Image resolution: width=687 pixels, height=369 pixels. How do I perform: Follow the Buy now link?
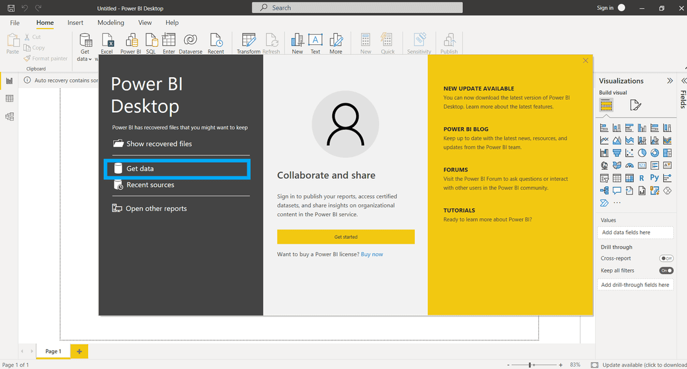click(372, 254)
